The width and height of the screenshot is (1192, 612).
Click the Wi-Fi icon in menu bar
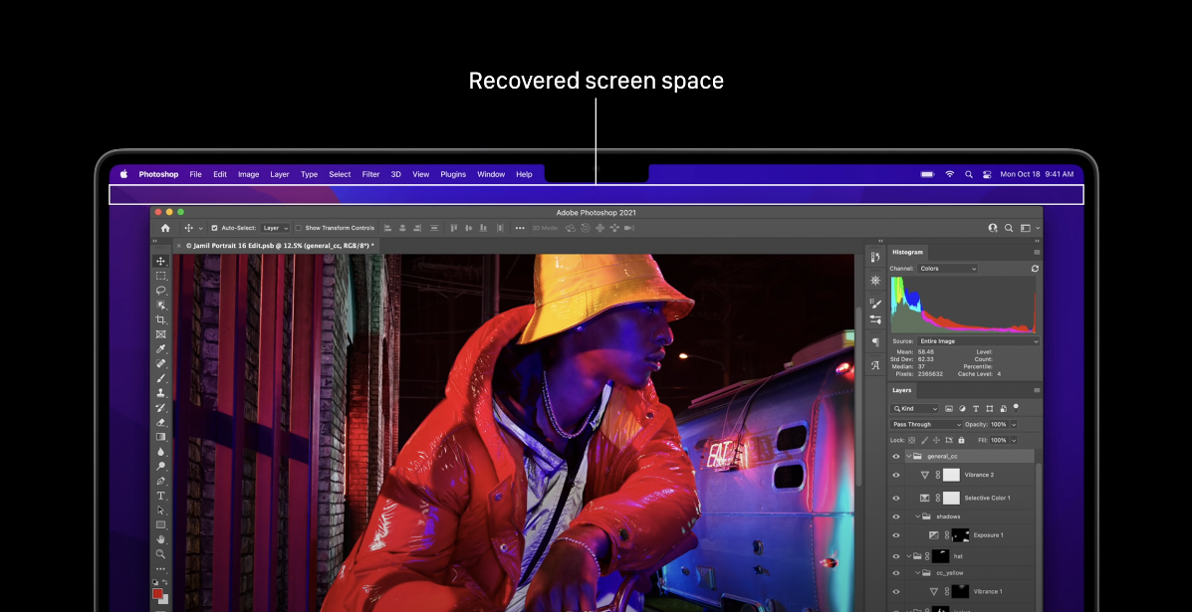click(x=949, y=174)
